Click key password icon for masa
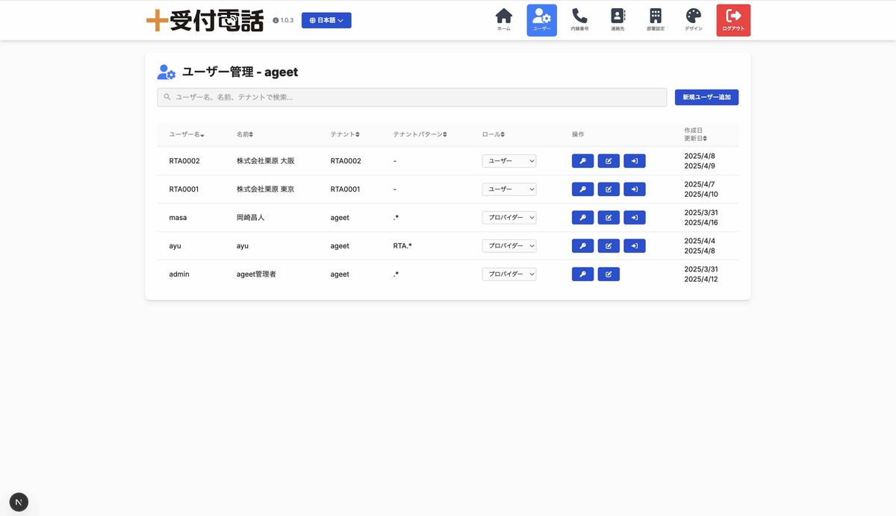The image size is (896, 516). pos(582,218)
